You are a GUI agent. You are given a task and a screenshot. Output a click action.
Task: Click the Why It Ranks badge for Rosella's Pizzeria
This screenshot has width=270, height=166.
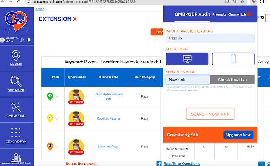[x=76, y=124]
